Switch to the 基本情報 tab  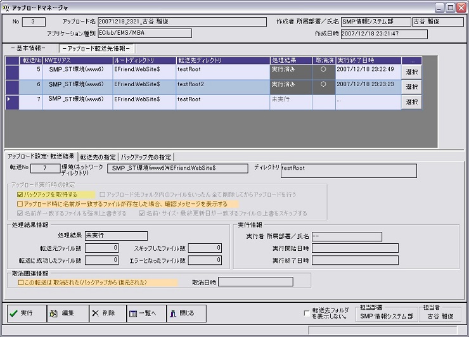[x=29, y=48]
